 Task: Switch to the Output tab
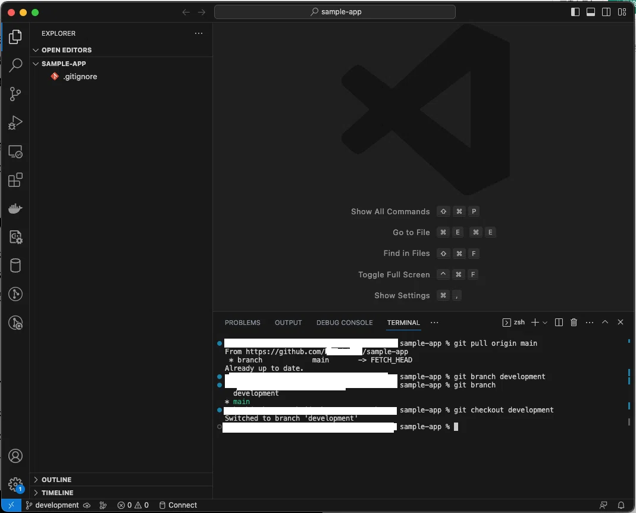(289, 323)
